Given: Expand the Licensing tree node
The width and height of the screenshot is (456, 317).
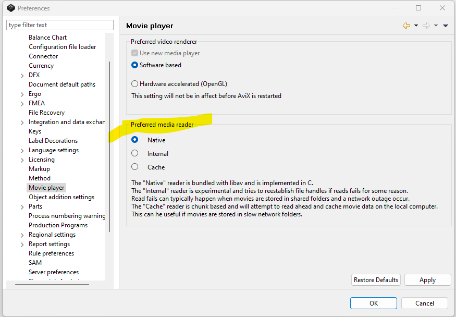Looking at the screenshot, I should 22,160.
